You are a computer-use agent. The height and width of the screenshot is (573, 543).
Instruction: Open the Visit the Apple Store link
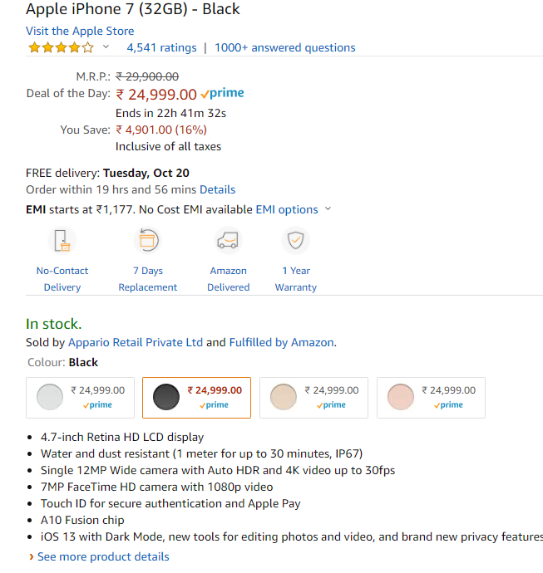pos(80,31)
